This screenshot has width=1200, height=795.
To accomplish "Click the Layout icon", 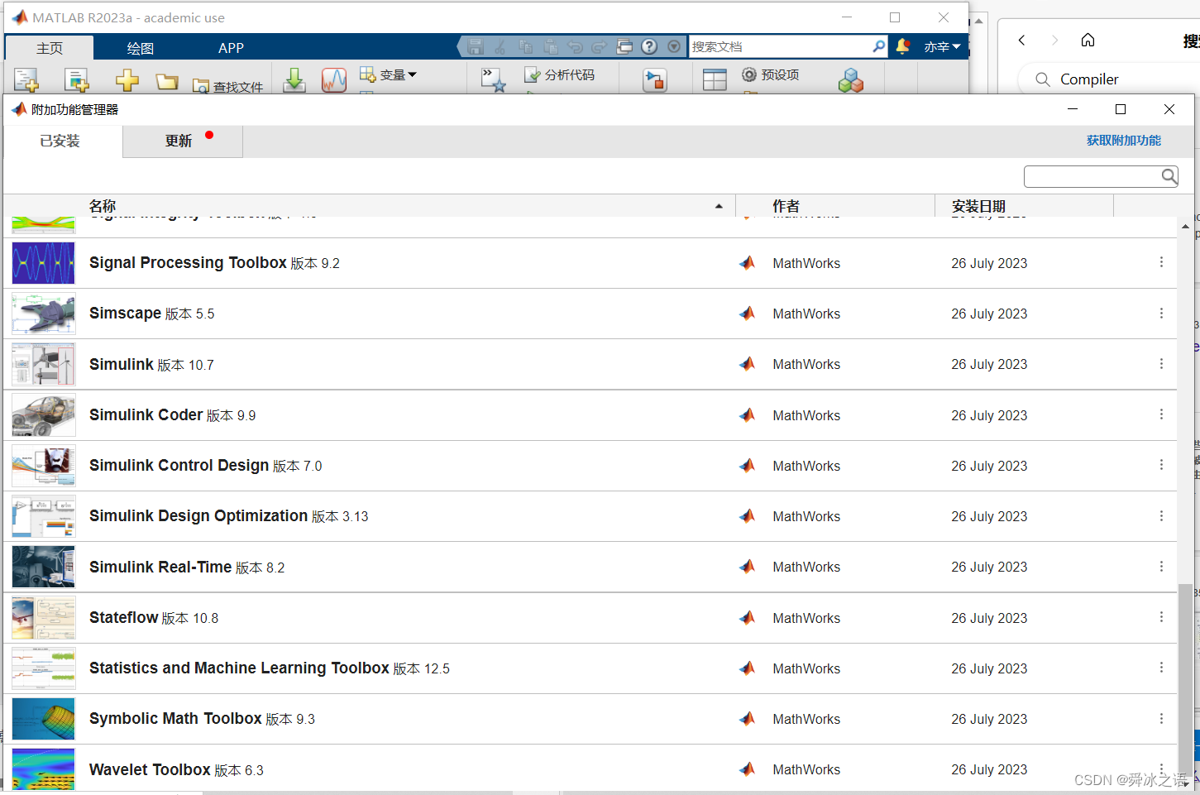I will 715,80.
